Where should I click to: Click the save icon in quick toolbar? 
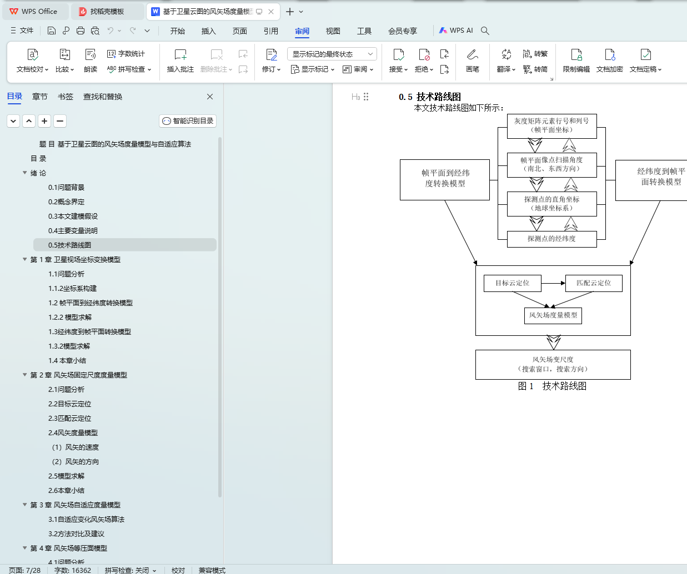point(51,31)
